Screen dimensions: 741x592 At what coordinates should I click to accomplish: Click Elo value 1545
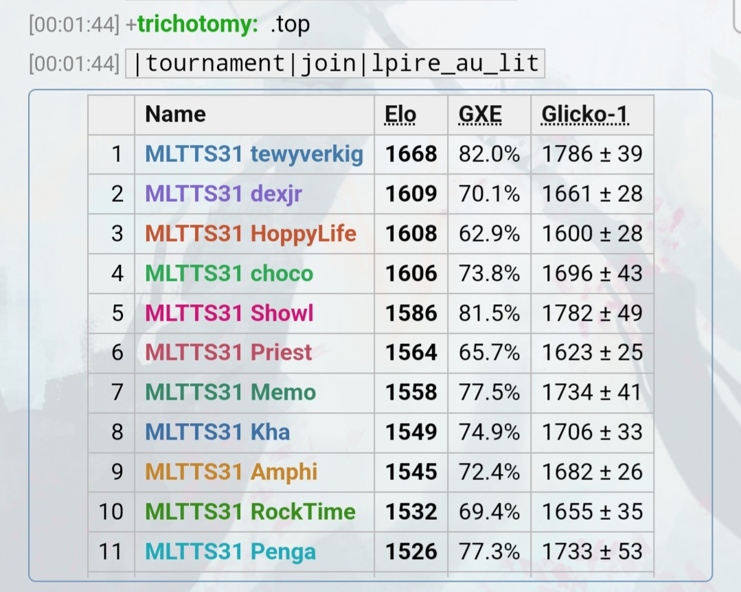pos(411,472)
